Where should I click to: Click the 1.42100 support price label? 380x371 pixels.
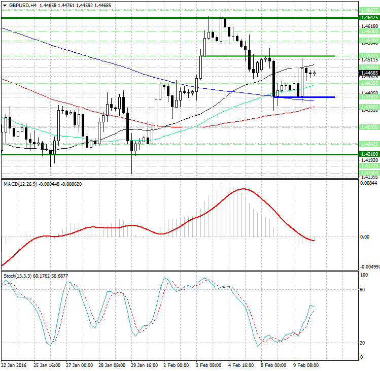point(369,154)
